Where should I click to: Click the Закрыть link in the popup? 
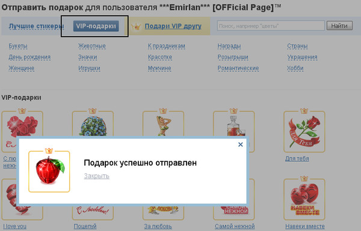coord(96,176)
